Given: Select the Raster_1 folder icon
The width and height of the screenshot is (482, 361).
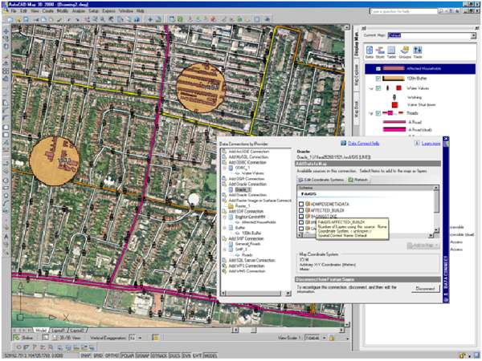Looking at the screenshot, I should coord(231,206).
